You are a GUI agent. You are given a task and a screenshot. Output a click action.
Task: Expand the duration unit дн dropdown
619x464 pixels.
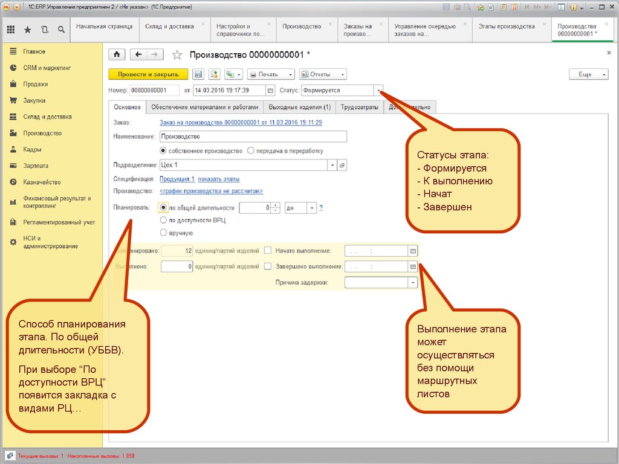[312, 208]
